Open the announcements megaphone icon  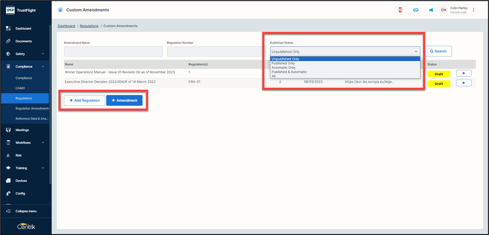pyautogui.click(x=431, y=10)
